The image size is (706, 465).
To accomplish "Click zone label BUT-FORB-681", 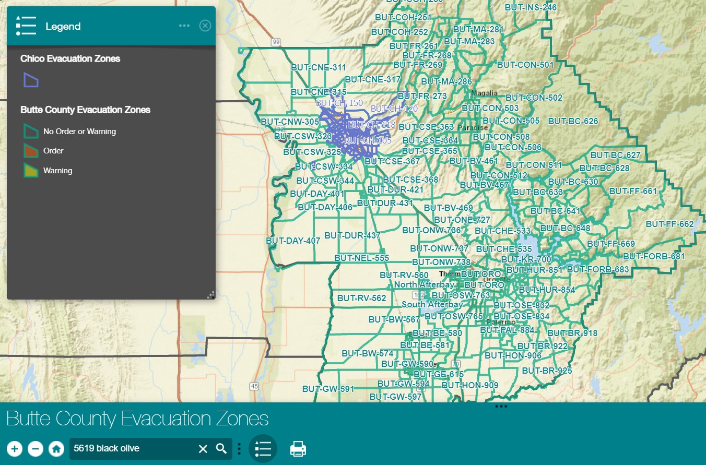I will click(x=654, y=256).
